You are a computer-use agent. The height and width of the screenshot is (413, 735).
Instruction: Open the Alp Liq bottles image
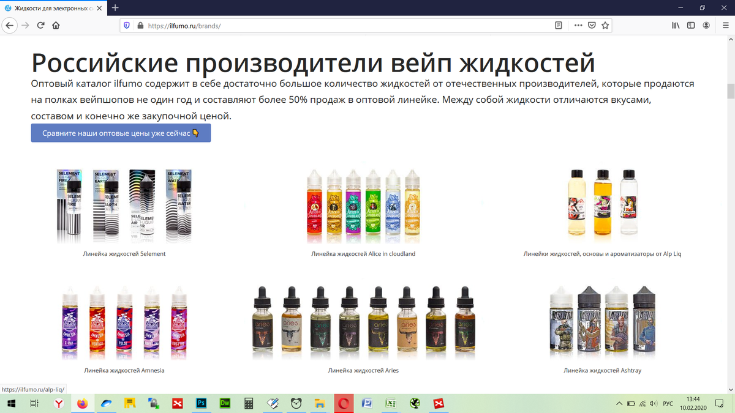[x=602, y=202]
